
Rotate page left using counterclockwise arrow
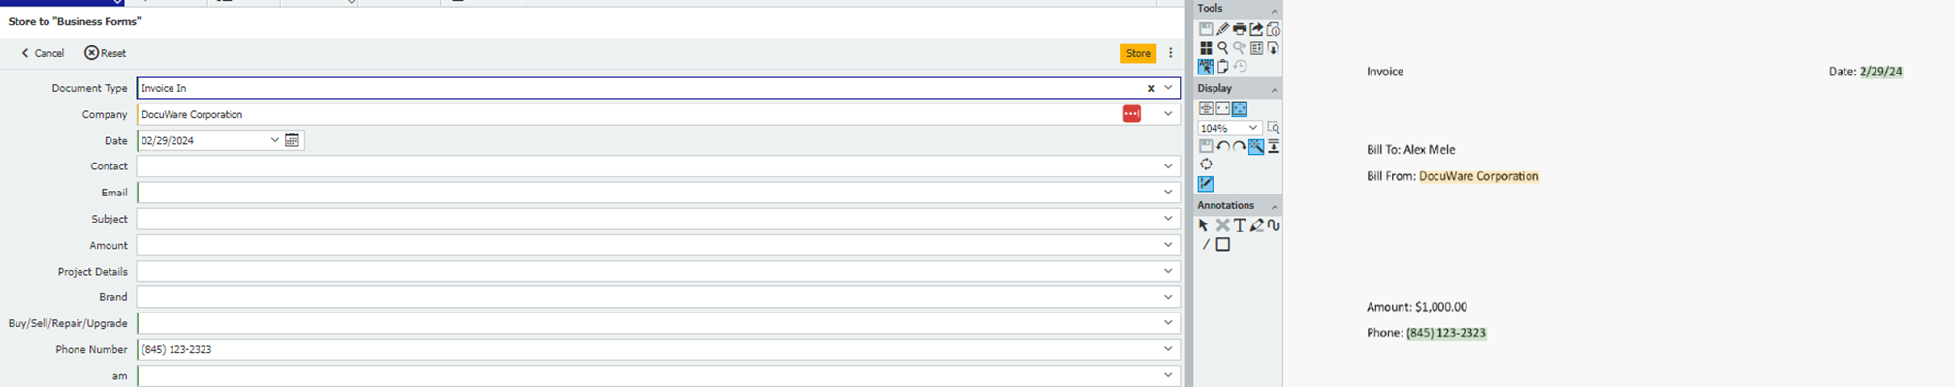click(1223, 147)
